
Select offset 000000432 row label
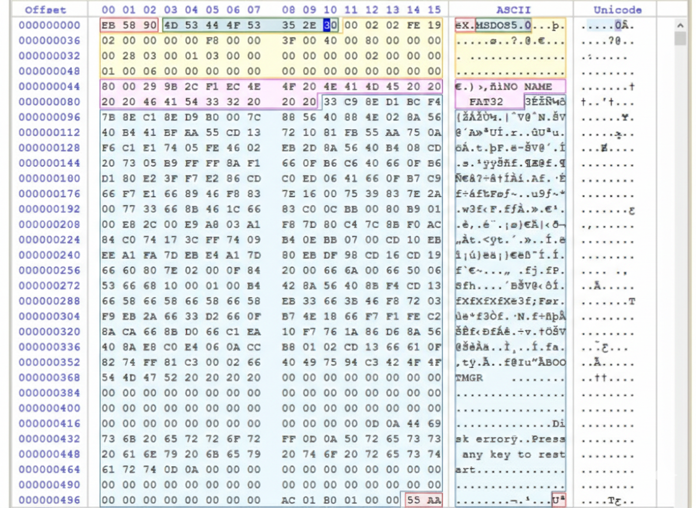coord(49,439)
